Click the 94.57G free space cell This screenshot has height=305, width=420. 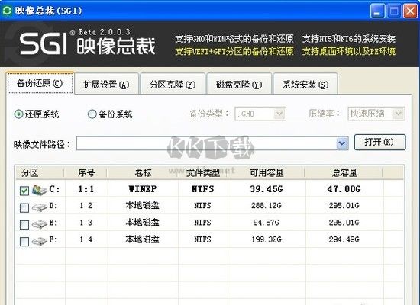(x=267, y=223)
